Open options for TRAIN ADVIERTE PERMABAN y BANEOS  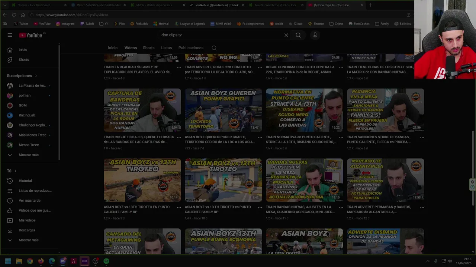pyautogui.click(x=422, y=208)
